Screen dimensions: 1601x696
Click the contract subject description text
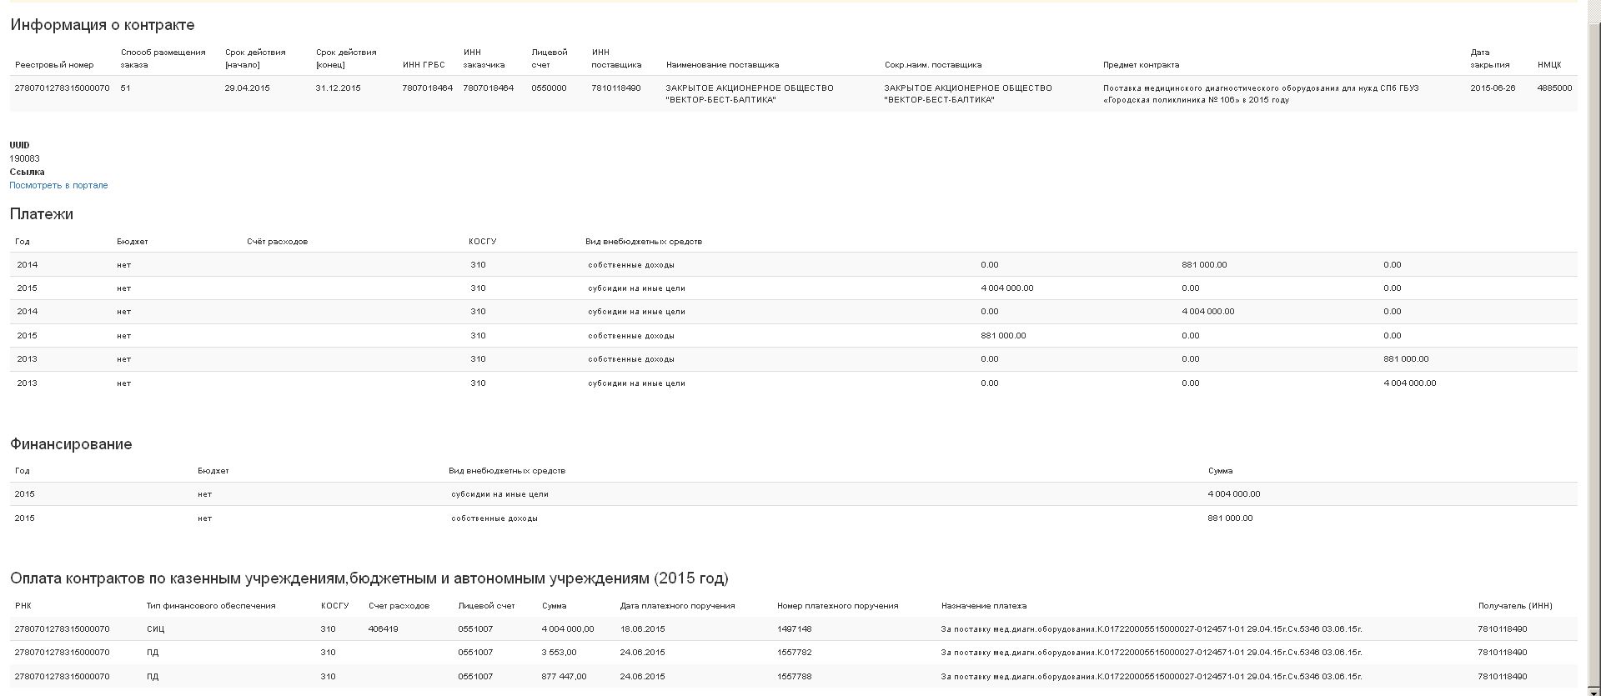[x=1260, y=93]
